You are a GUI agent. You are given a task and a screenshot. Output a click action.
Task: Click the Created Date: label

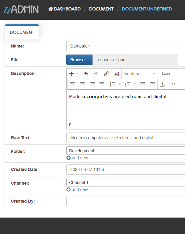click(25, 169)
